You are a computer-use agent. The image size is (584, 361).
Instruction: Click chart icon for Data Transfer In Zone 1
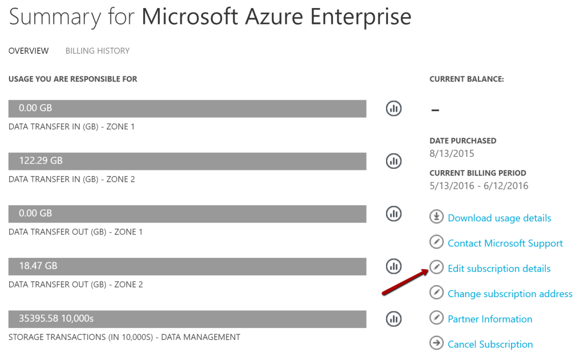(394, 108)
